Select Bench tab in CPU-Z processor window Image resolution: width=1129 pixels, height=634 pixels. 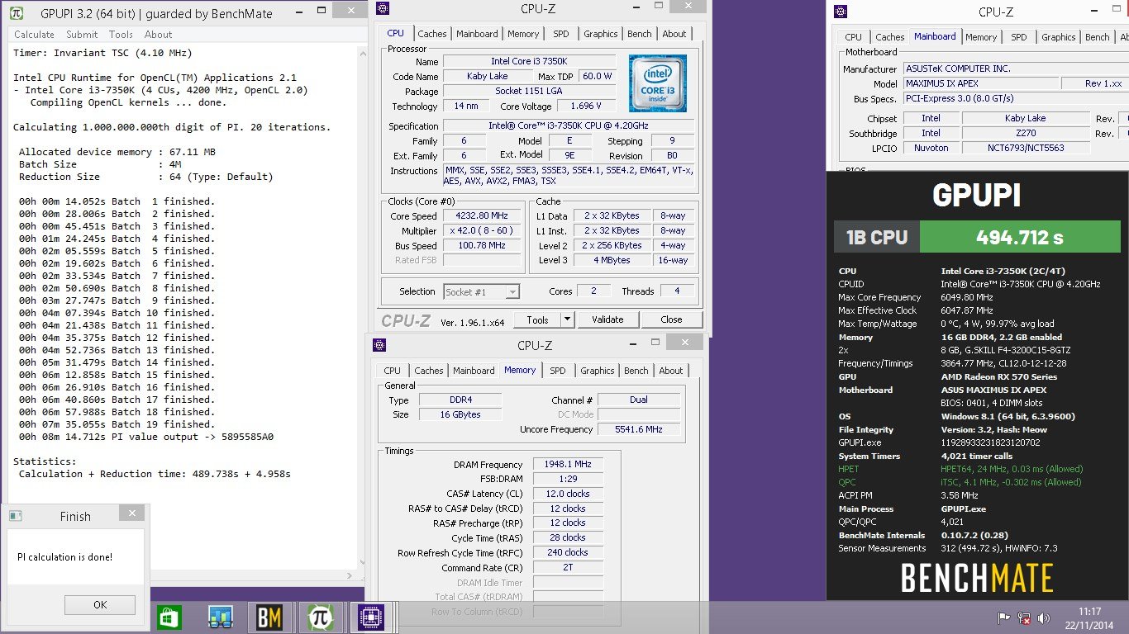coord(640,34)
